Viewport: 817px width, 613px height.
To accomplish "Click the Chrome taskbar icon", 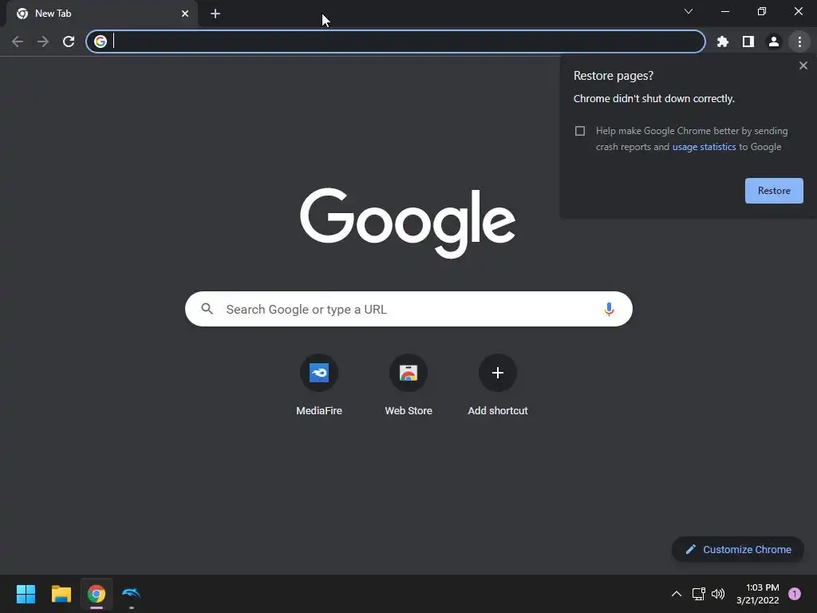I will pyautogui.click(x=97, y=594).
